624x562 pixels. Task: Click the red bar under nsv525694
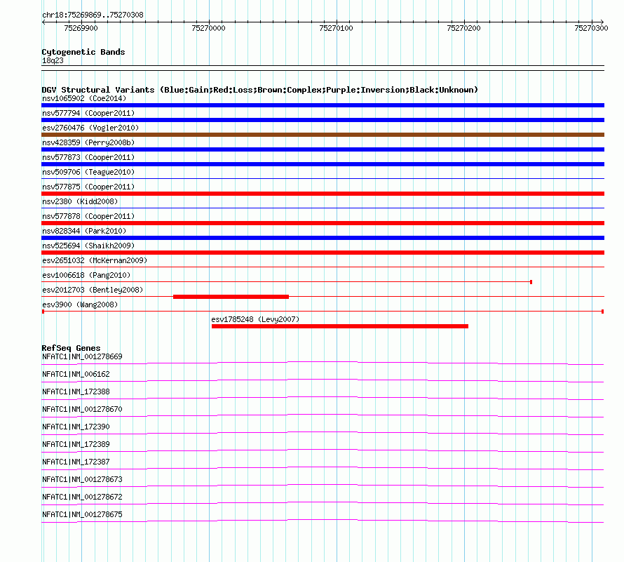(x=323, y=253)
